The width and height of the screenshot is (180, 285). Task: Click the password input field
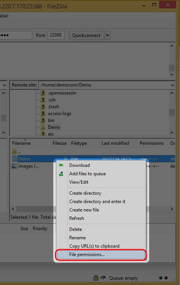[x=16, y=35]
